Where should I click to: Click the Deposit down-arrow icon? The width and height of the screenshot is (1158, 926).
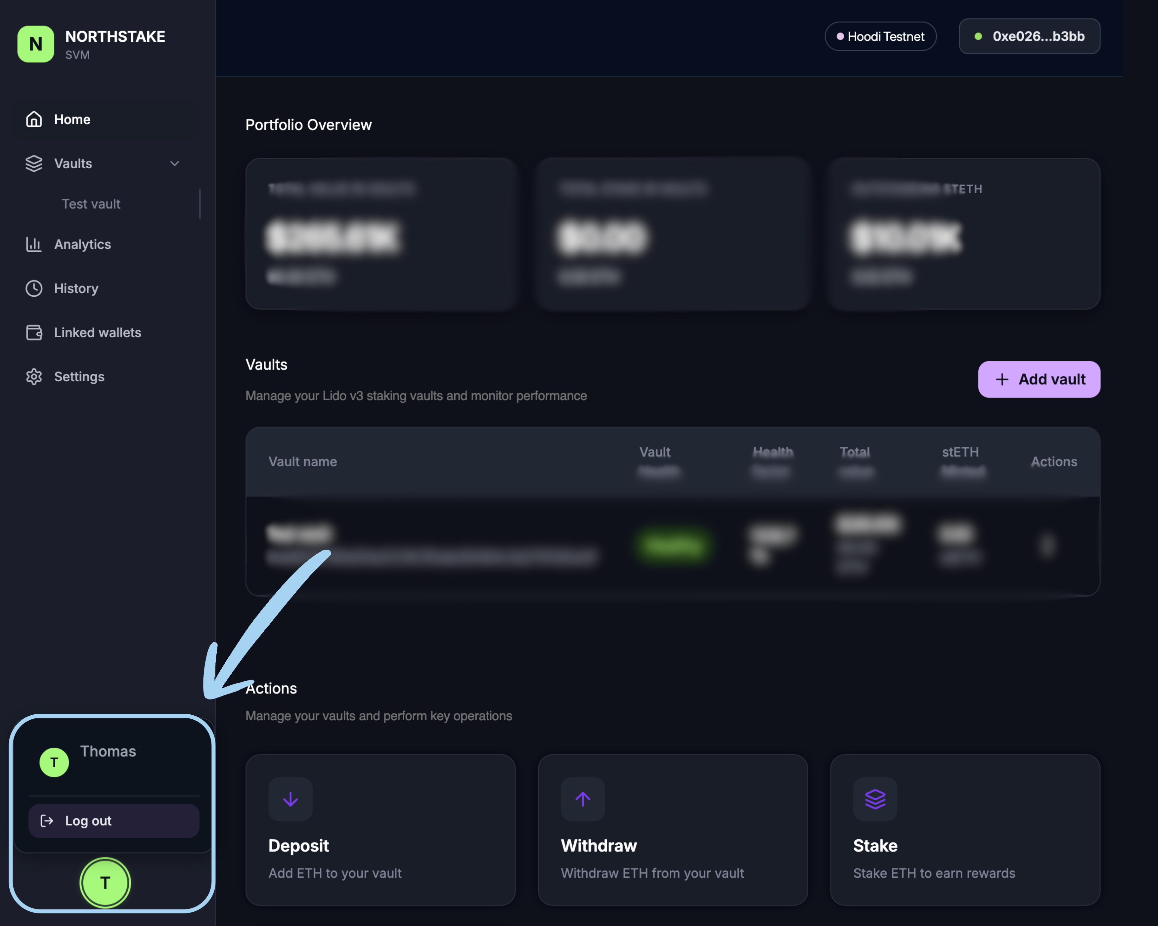pyautogui.click(x=290, y=799)
